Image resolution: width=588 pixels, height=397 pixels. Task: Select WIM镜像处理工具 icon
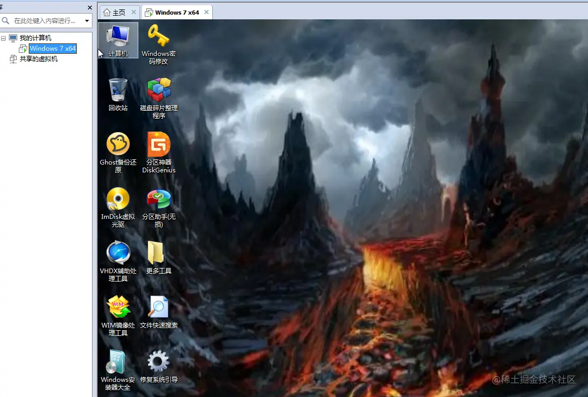click(x=118, y=316)
